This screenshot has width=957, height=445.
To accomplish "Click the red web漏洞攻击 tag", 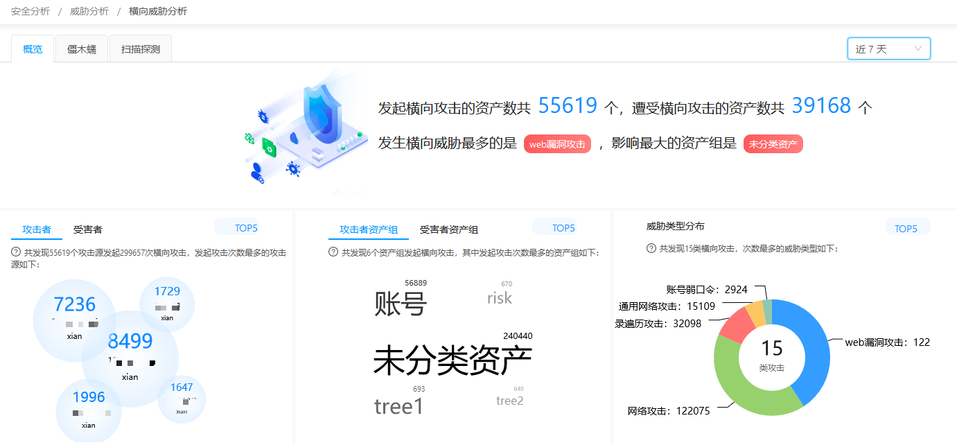I will click(x=557, y=143).
